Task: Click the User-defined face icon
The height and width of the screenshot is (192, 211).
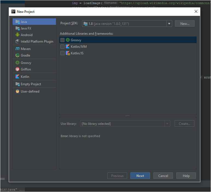Action: 17,91
